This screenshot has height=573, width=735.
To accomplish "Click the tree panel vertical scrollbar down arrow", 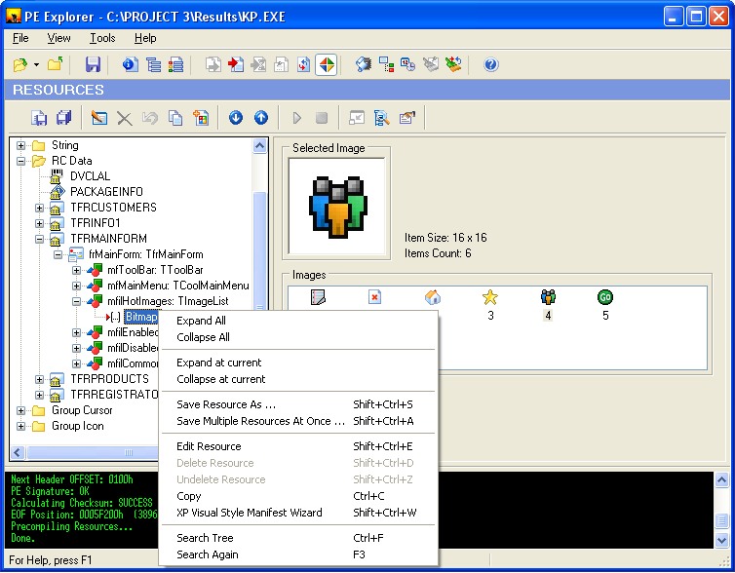I will click(260, 438).
